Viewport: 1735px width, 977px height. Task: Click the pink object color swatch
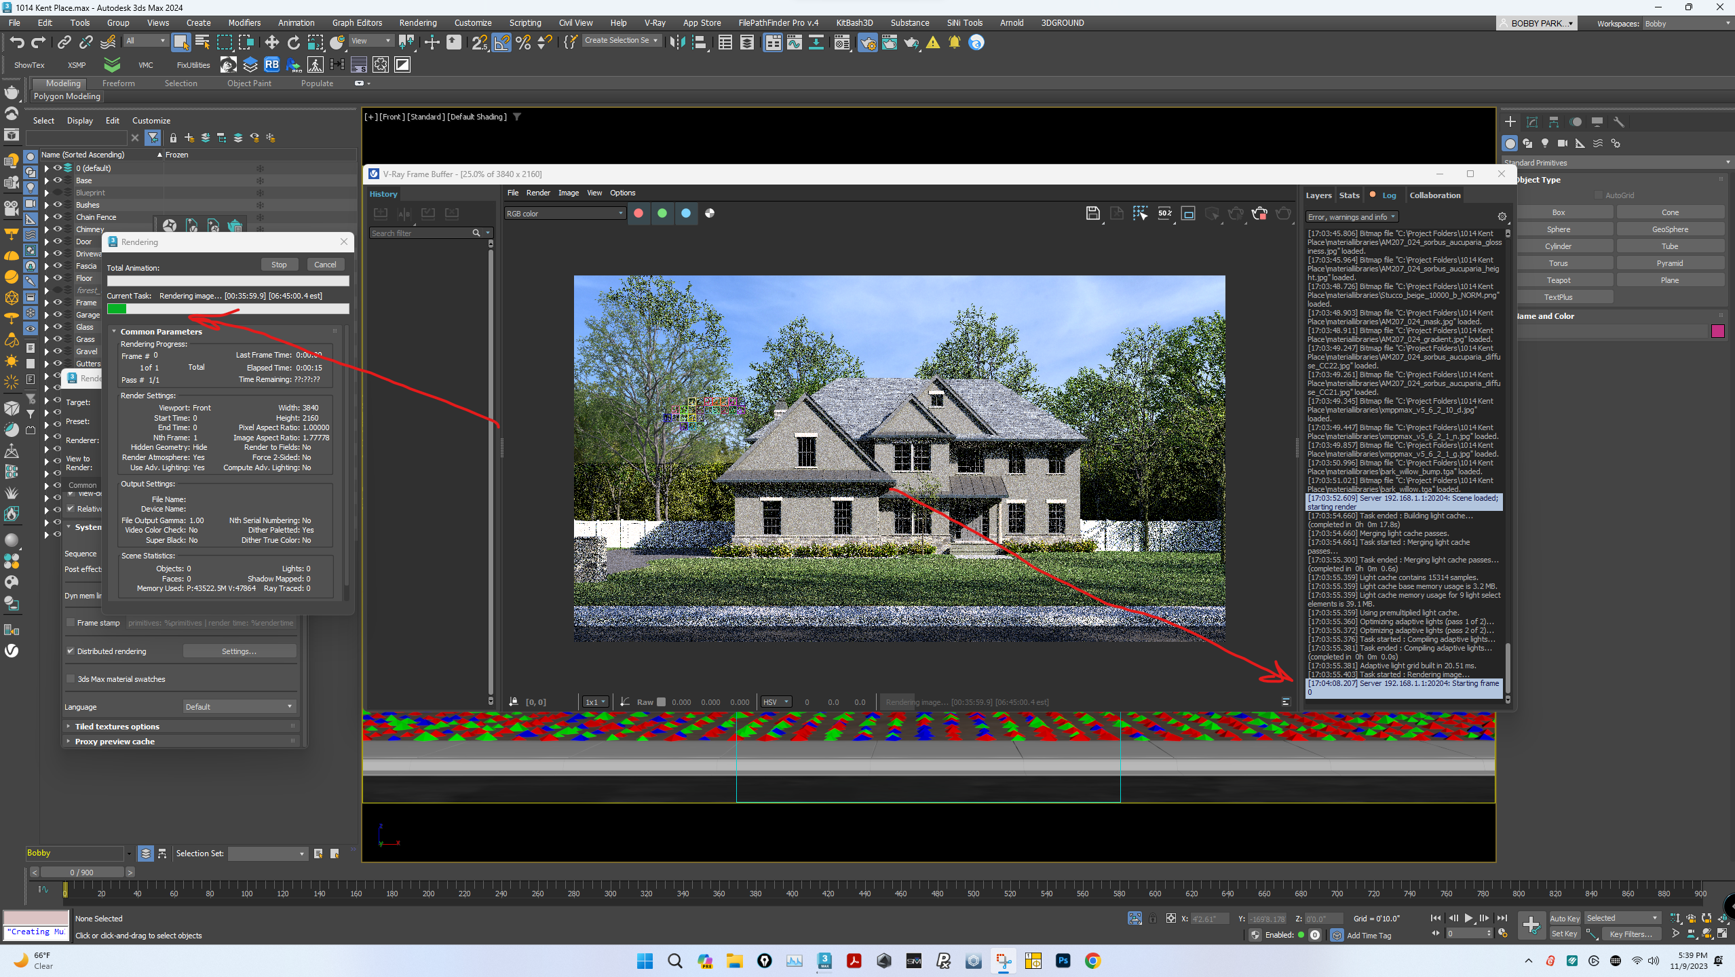[x=1718, y=331]
